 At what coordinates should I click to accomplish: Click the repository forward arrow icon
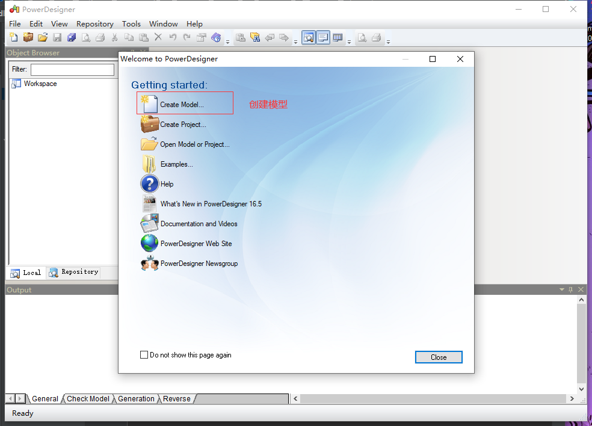point(284,37)
